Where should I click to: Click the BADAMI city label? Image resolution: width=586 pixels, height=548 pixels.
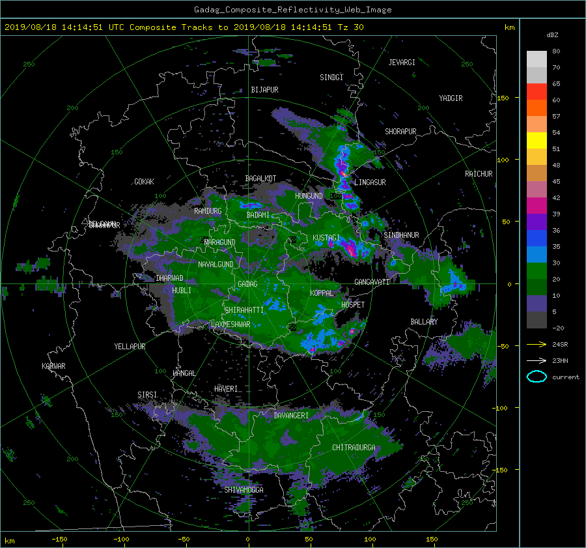point(258,215)
